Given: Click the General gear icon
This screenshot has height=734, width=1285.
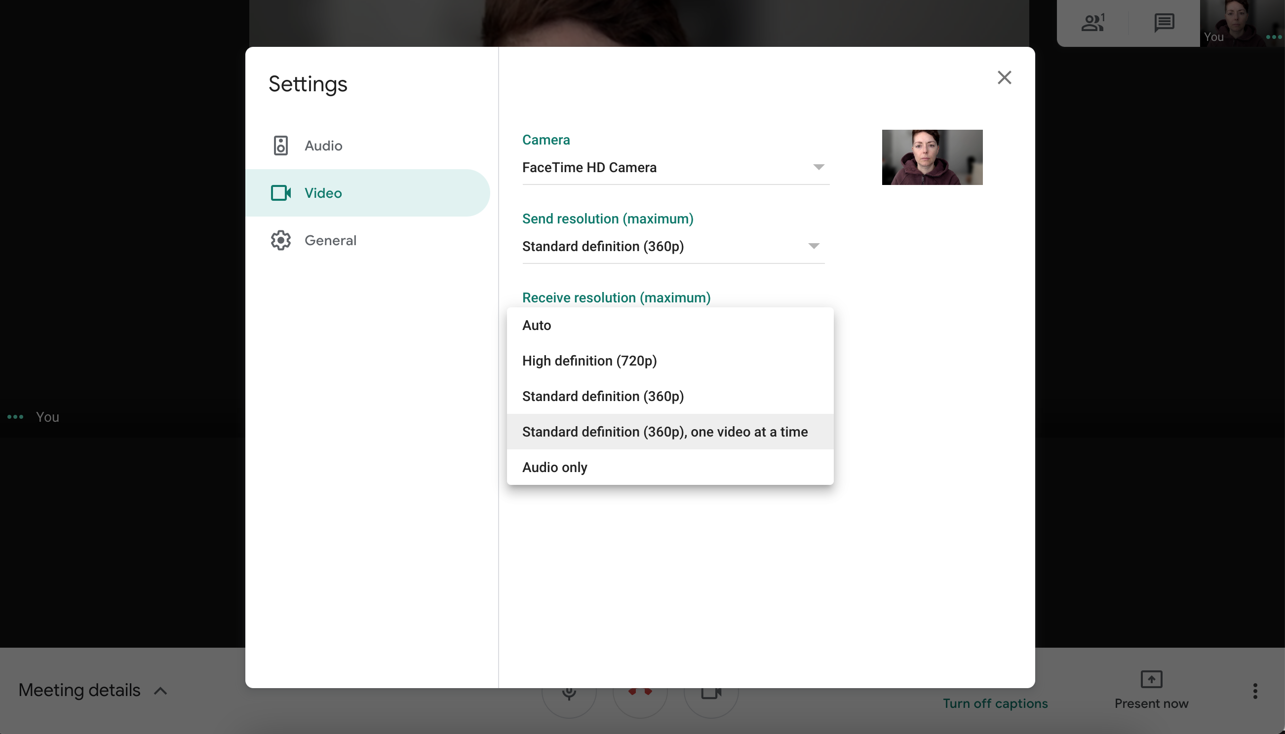Looking at the screenshot, I should 280,240.
